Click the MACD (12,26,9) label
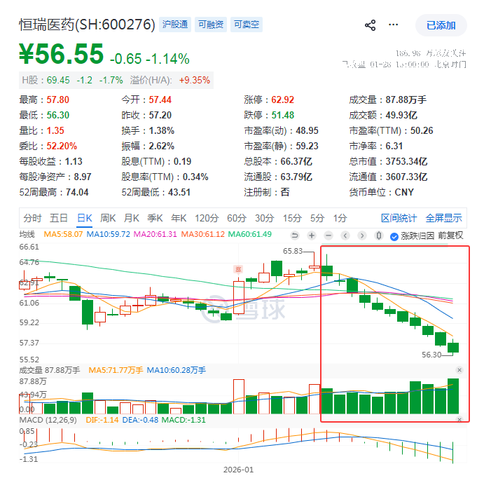The image size is (491, 478). (48, 420)
